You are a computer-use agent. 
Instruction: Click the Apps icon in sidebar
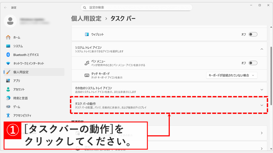coord(8,81)
